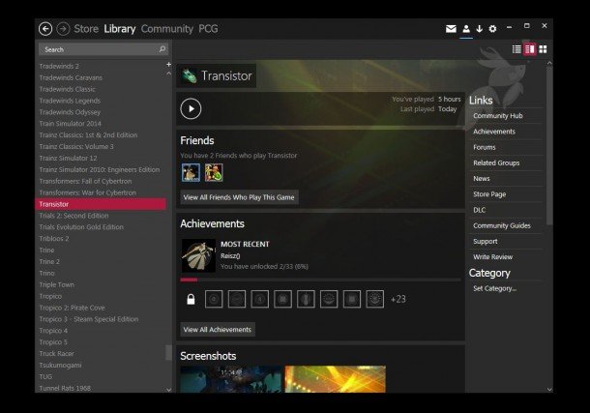This screenshot has height=413, width=590.
Task: Click the last locked achievement icon before +23
Action: (374, 299)
